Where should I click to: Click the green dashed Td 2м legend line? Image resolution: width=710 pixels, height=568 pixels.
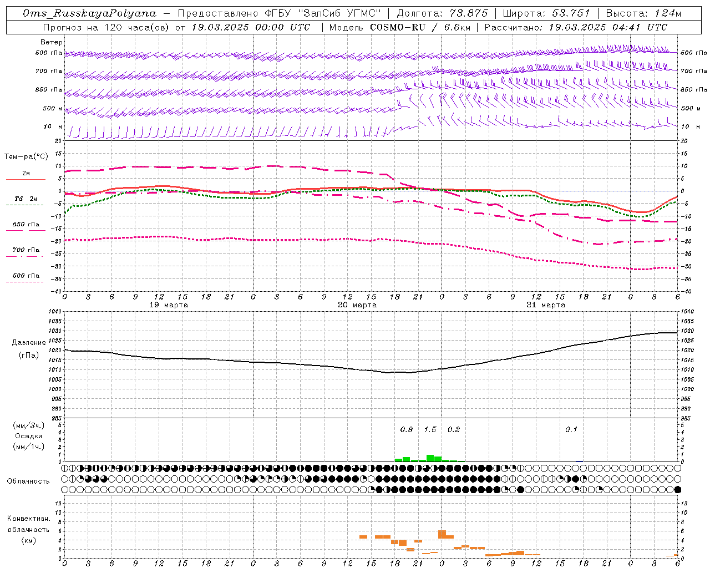(x=24, y=205)
